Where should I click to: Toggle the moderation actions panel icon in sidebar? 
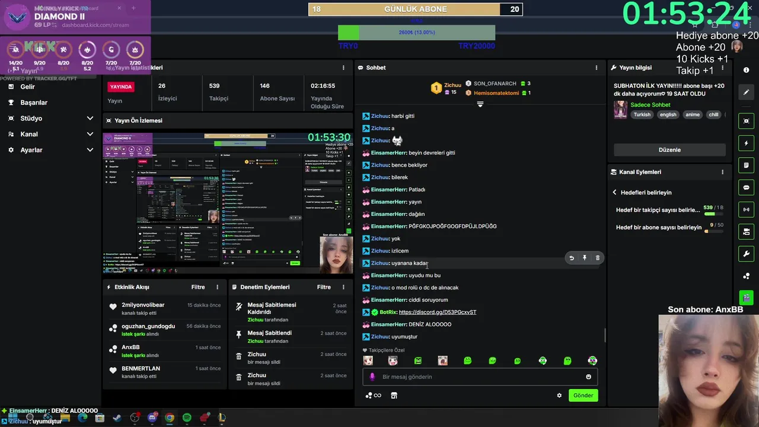746,231
